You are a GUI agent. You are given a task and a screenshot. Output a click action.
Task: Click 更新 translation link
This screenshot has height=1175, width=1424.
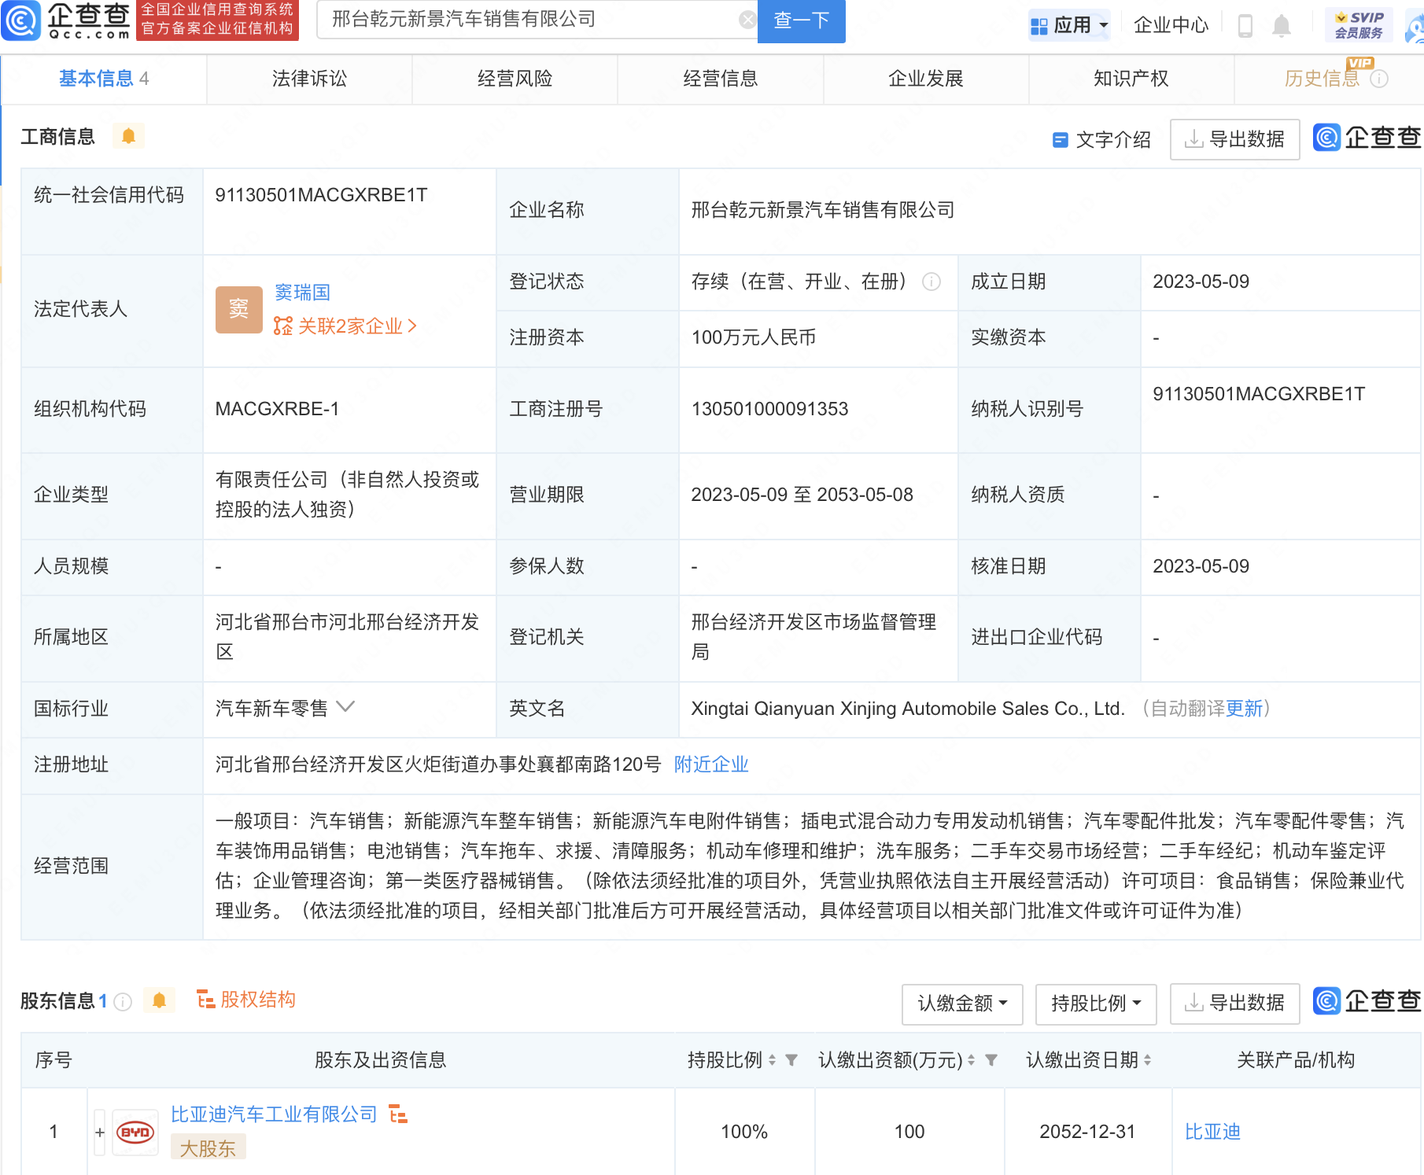click(x=1244, y=709)
